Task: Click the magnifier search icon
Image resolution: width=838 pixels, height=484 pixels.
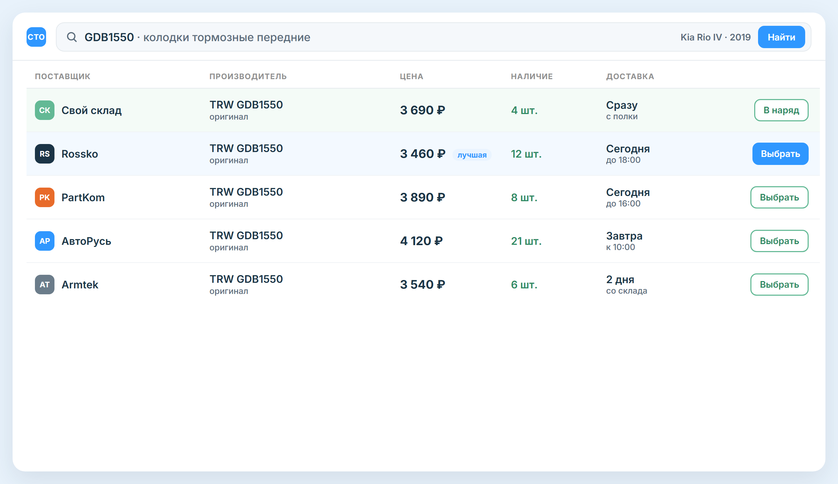Action: click(x=72, y=37)
